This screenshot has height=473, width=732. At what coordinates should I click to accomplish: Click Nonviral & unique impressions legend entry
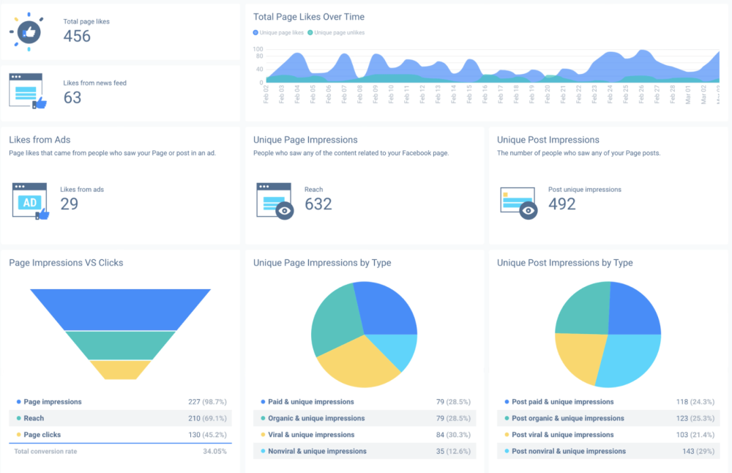click(x=317, y=451)
